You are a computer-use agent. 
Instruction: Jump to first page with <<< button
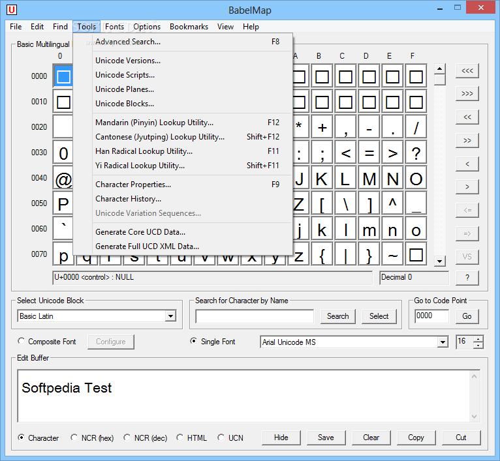click(467, 70)
